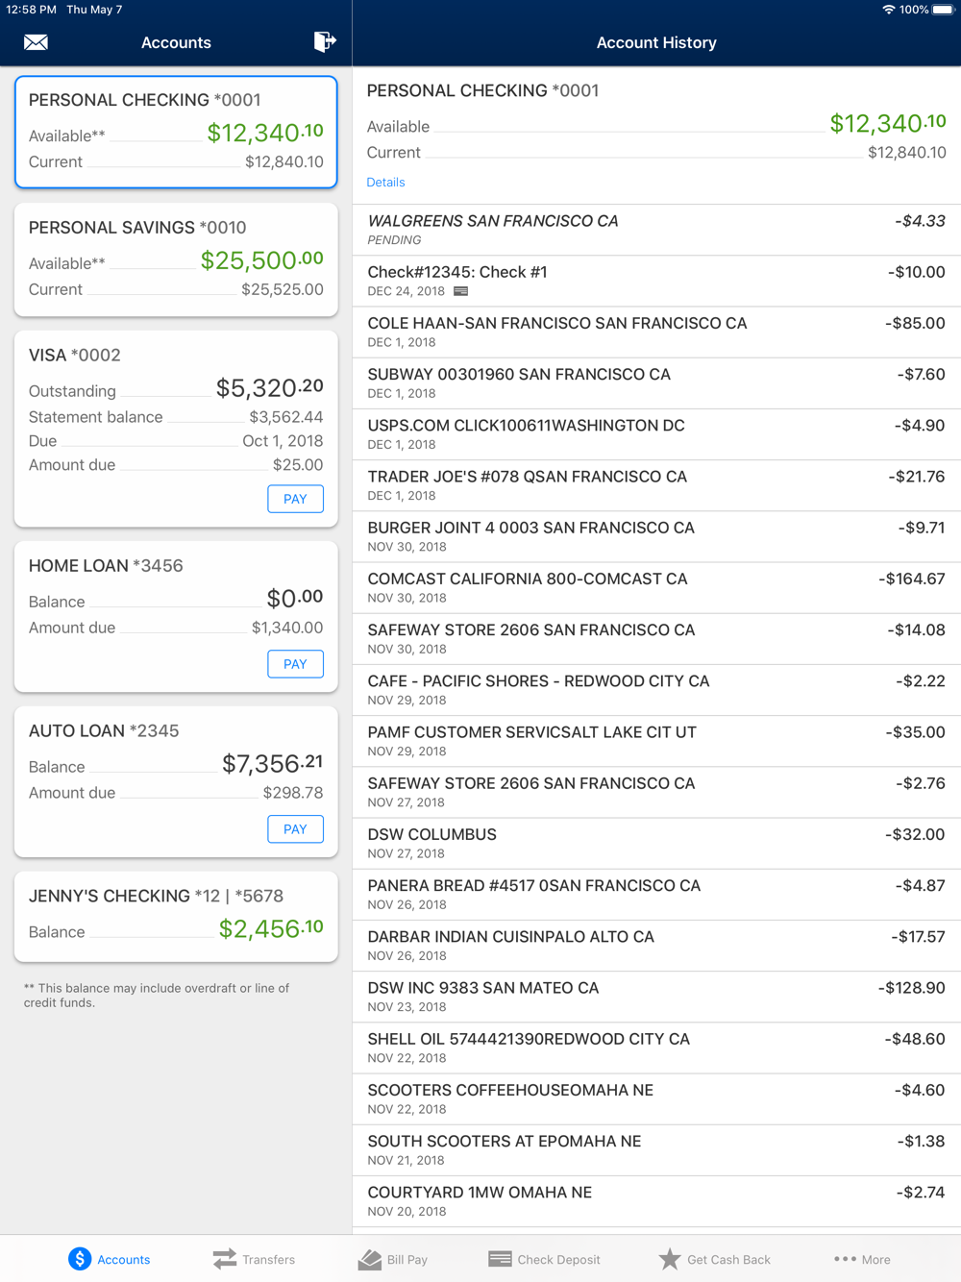The image size is (961, 1282).
Task: Tap the check image icon beside DEC 24, 2018
Action: point(461,291)
